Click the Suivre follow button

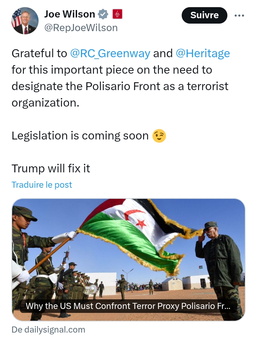pos(204,15)
